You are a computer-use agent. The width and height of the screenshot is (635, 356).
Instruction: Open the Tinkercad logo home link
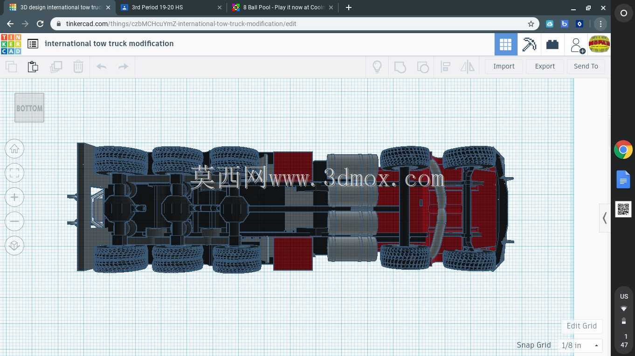click(11, 44)
